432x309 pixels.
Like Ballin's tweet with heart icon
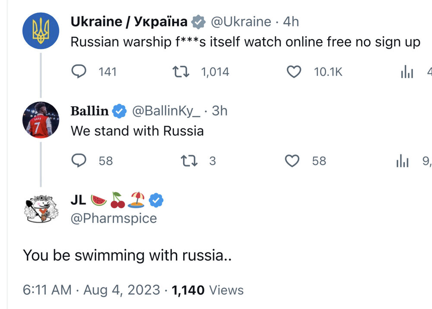pyautogui.click(x=293, y=161)
